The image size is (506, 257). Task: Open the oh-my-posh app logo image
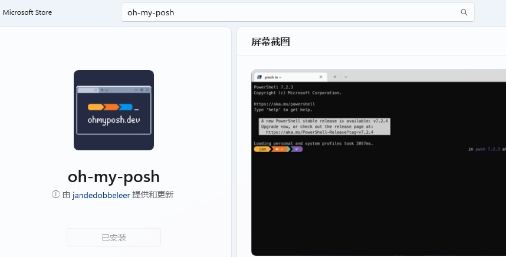tap(114, 110)
